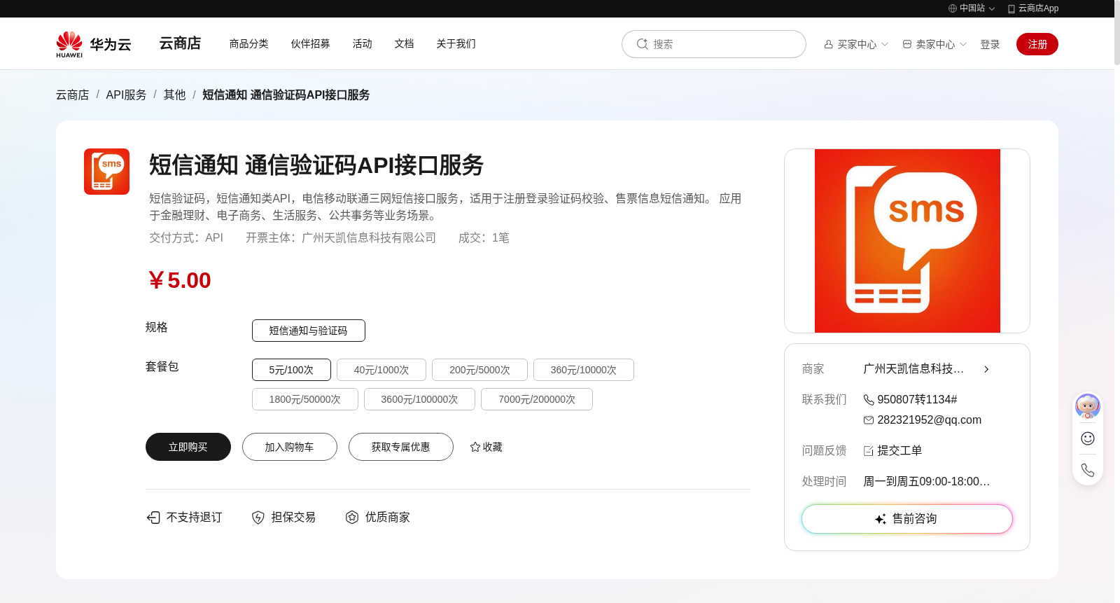Click the mail icon beside the email address
This screenshot has height=603, width=1120.
869,420
